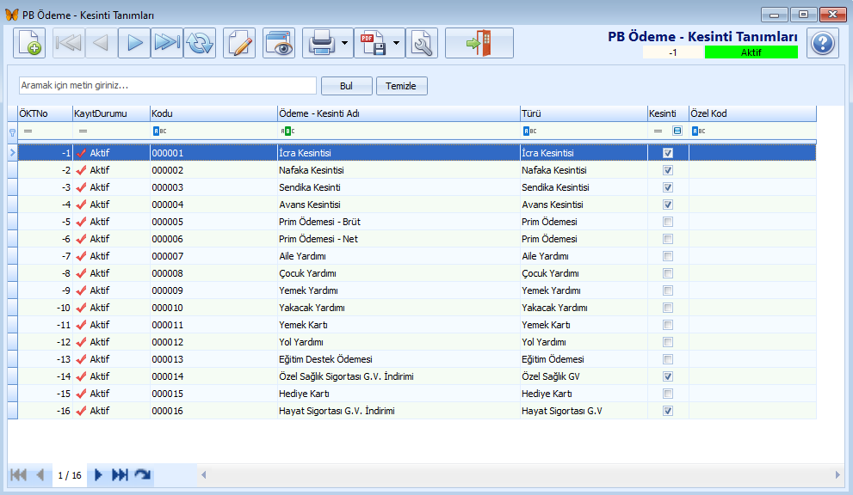This screenshot has height=495, width=853.
Task: Sort by Ödeme - Kesinti Adı column header
Action: tap(399, 113)
